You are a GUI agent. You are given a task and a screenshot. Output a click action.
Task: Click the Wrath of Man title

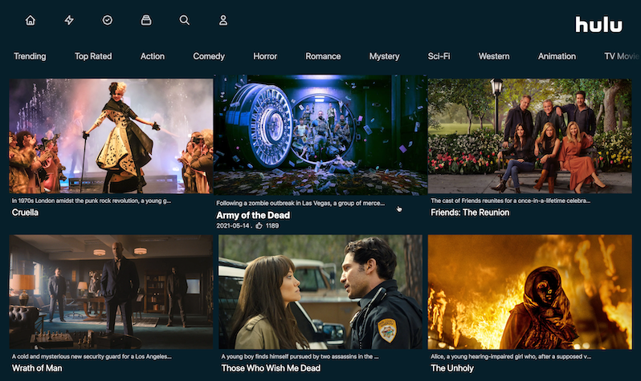point(37,368)
